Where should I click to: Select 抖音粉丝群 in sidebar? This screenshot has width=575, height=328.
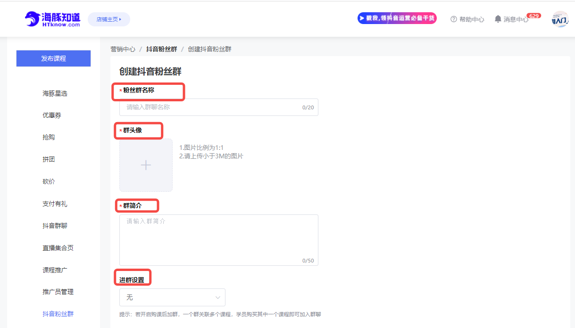(x=58, y=314)
